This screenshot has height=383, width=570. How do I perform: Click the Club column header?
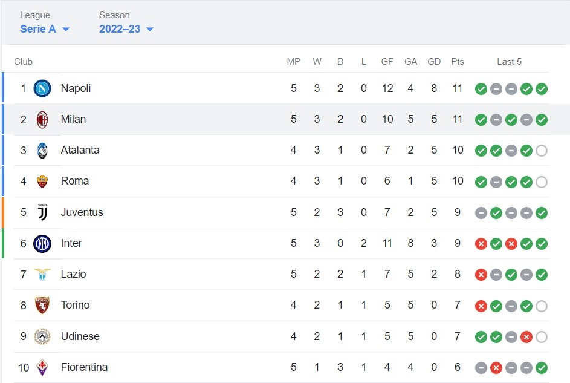tap(23, 61)
